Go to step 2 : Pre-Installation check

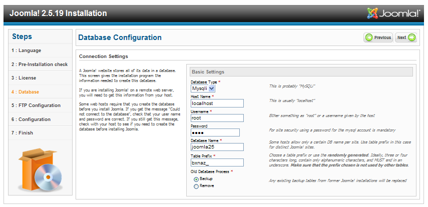(x=40, y=64)
